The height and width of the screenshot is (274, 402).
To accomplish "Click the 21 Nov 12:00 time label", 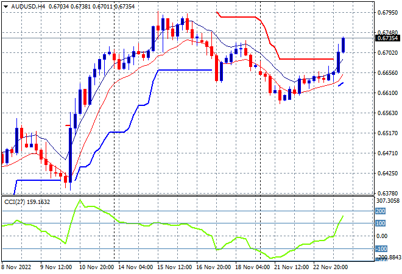I will [x=291, y=267].
